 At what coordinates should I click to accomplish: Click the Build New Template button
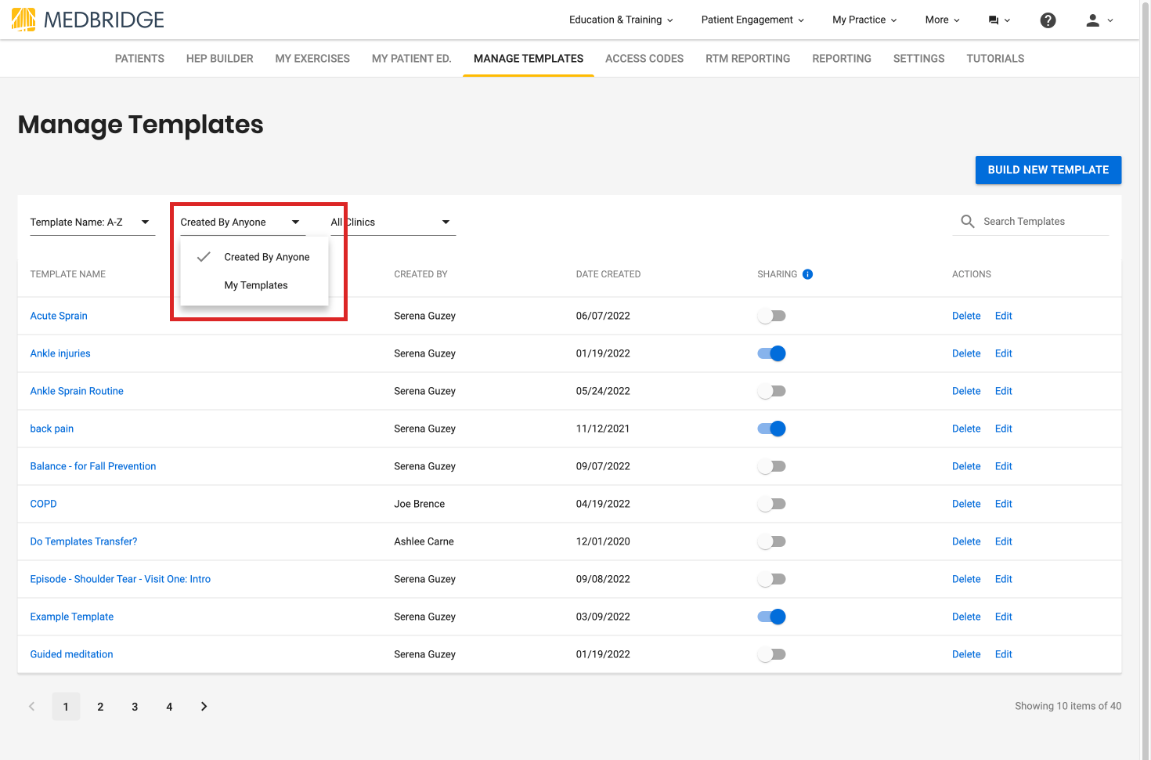coord(1048,170)
